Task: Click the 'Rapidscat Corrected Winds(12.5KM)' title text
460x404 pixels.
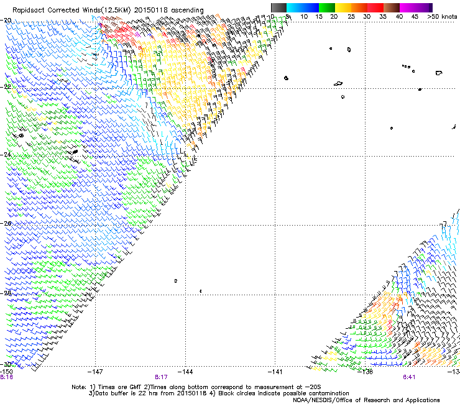Action: click(x=71, y=10)
